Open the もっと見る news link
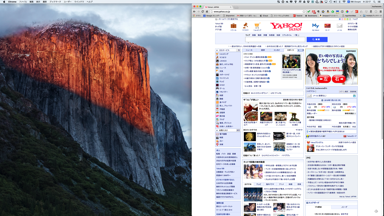This screenshot has height=216, width=384. (248, 86)
